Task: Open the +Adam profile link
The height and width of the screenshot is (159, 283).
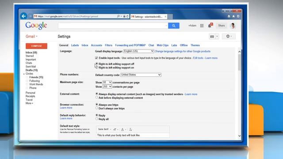Action: tap(192, 26)
